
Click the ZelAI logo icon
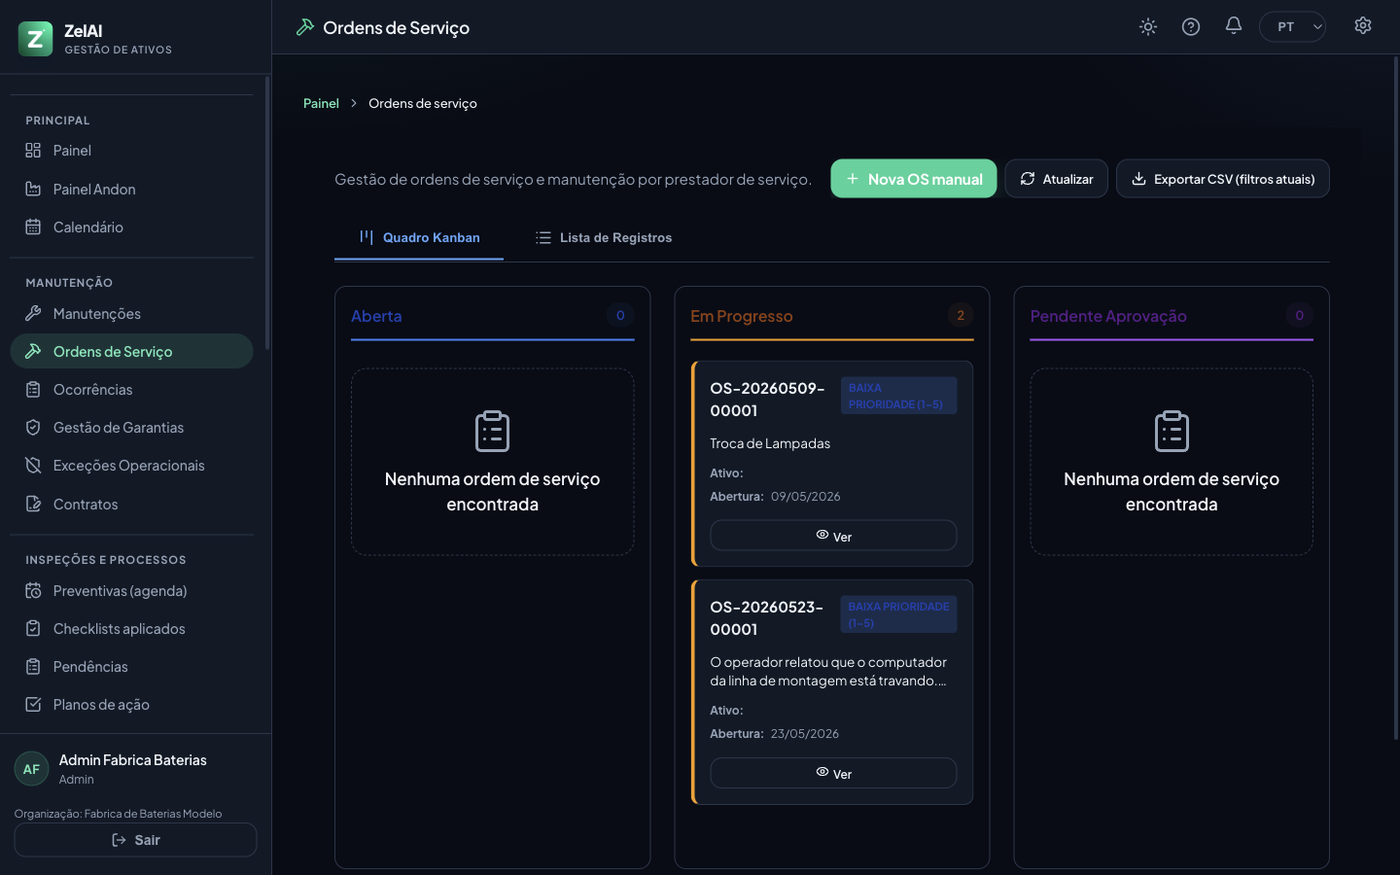[36, 39]
